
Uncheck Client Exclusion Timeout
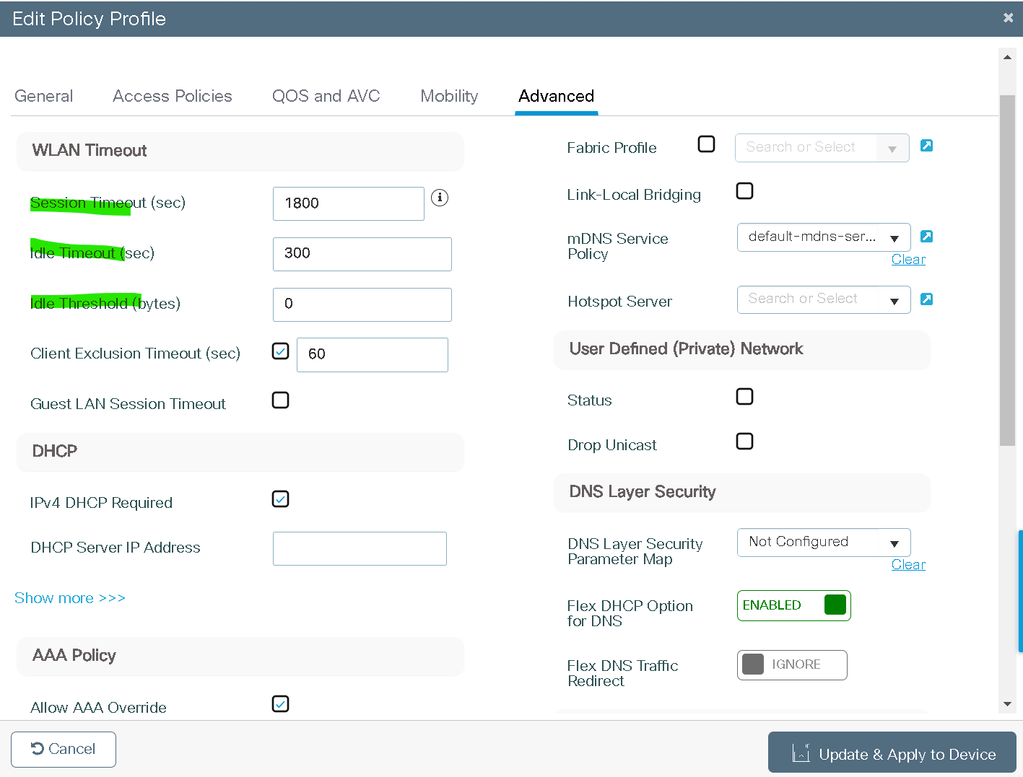(280, 351)
